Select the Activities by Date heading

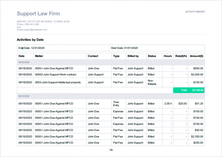pos(30,40)
